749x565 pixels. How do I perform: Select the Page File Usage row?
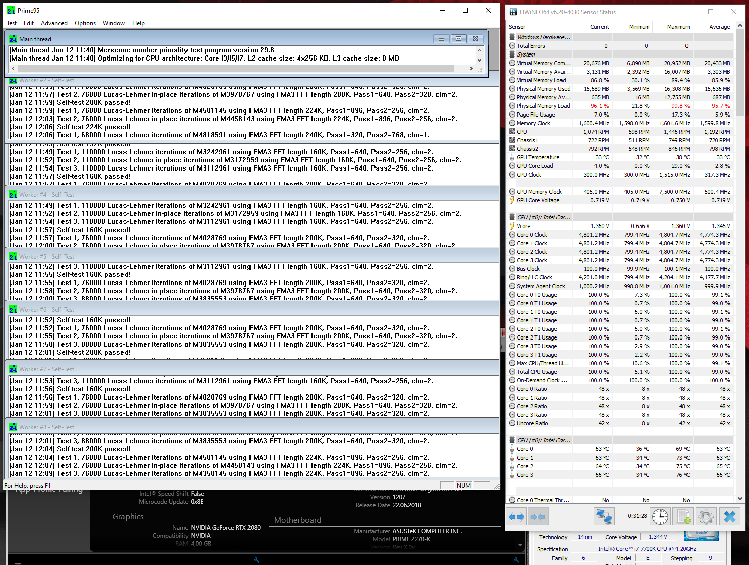point(620,115)
